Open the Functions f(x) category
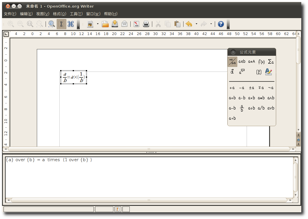The image size is (308, 219). (x=261, y=62)
